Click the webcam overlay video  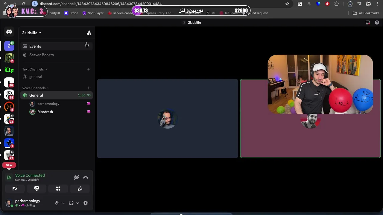320,84
